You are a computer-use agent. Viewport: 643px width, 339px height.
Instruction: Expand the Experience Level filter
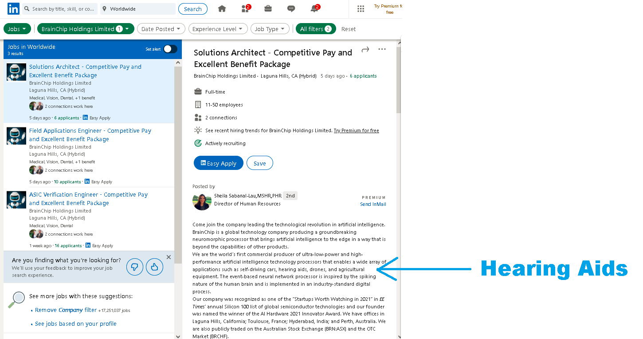coord(218,29)
